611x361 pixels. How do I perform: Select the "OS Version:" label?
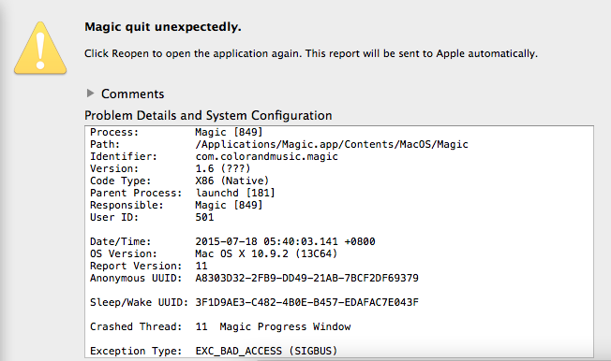[124, 253]
